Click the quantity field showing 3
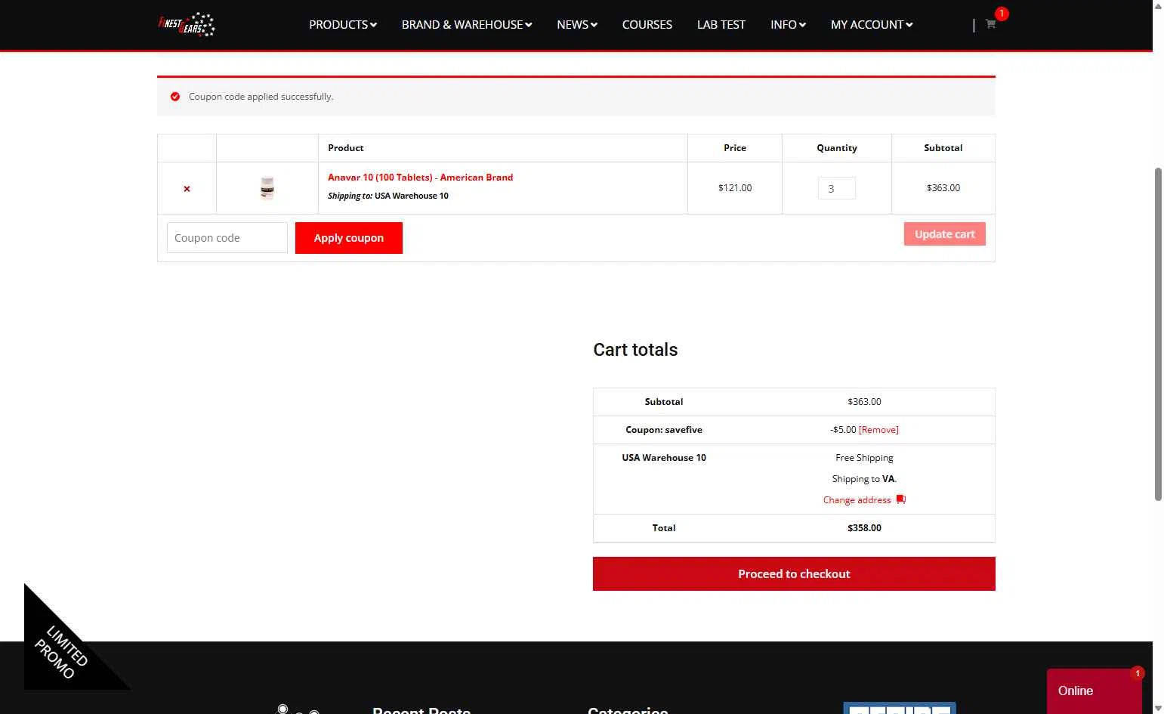The image size is (1164, 714). [836, 188]
